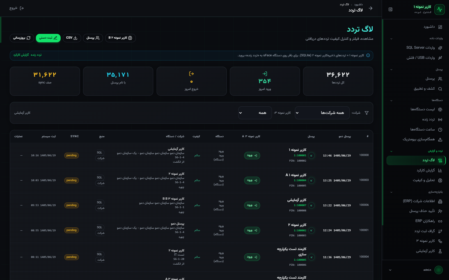Open ساعت دستگاه‌ها clock item in sidebar
Viewport: 449px width, 280px height.
(x=416, y=129)
